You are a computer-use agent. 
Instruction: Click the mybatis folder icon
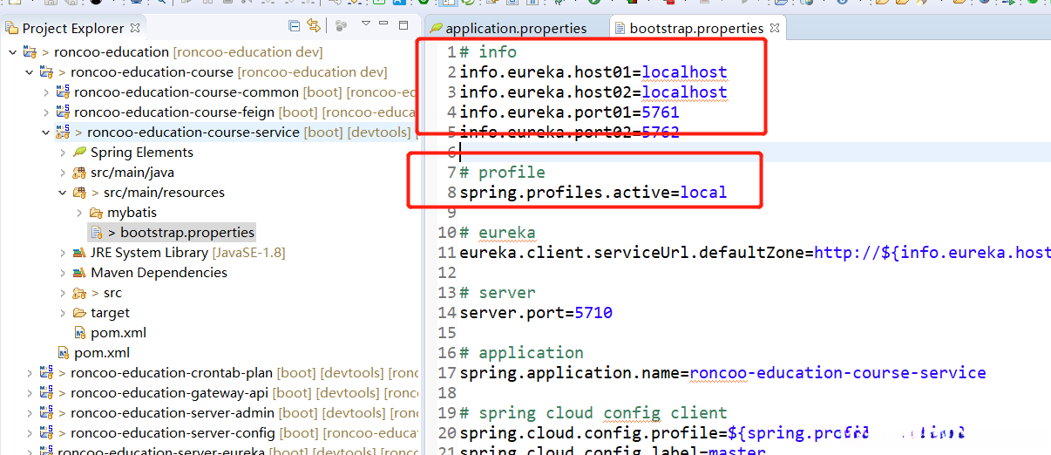pyautogui.click(x=96, y=213)
